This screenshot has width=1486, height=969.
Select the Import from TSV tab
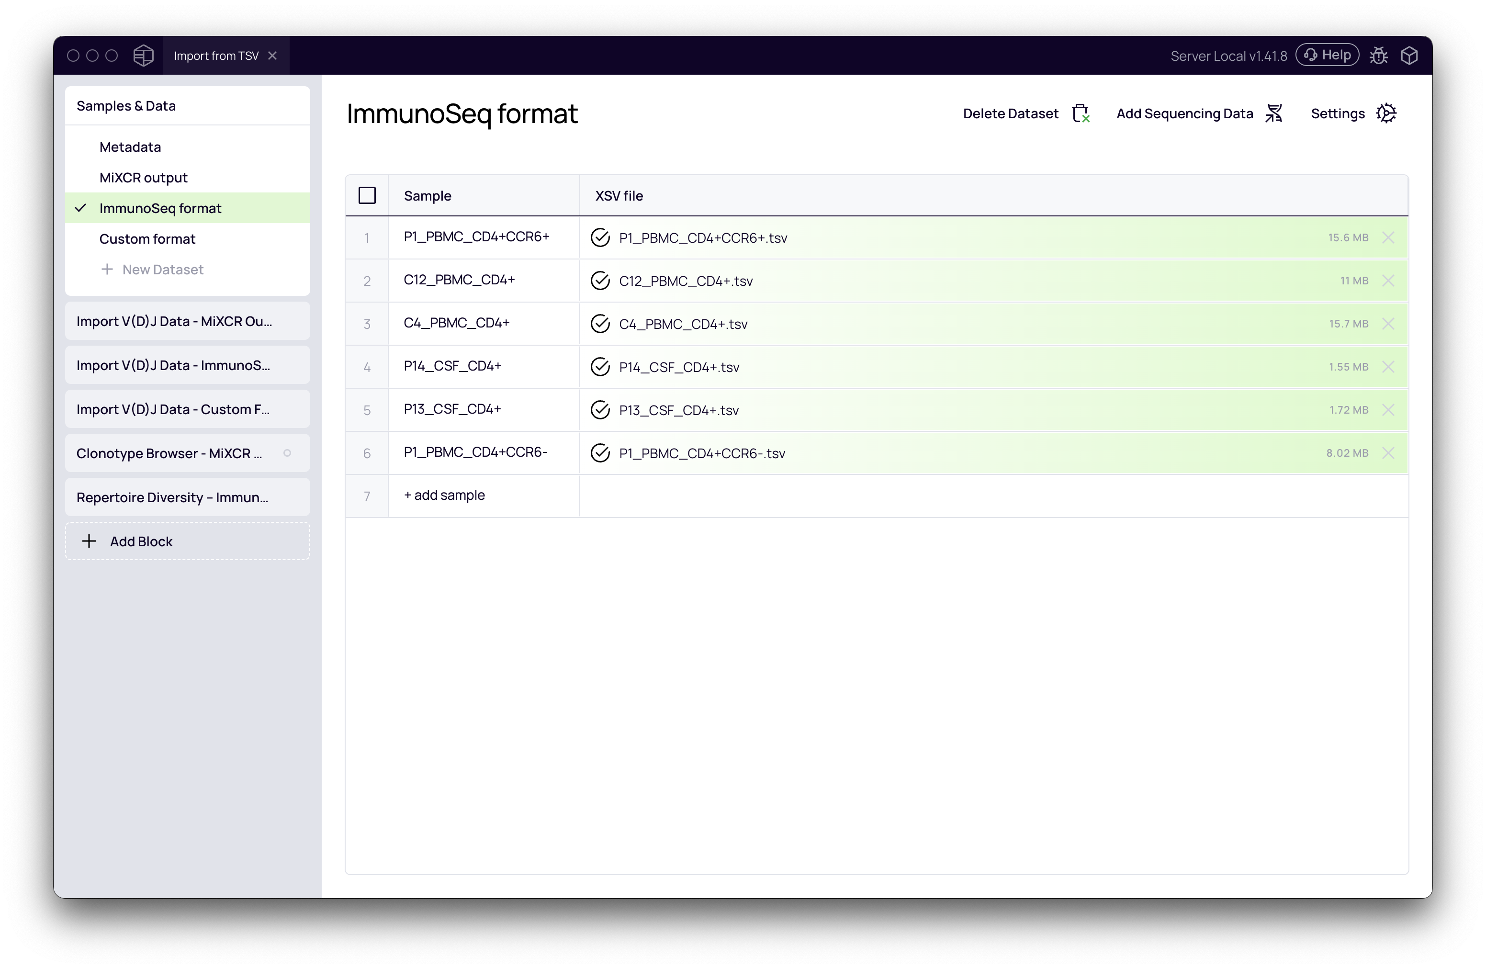216,55
